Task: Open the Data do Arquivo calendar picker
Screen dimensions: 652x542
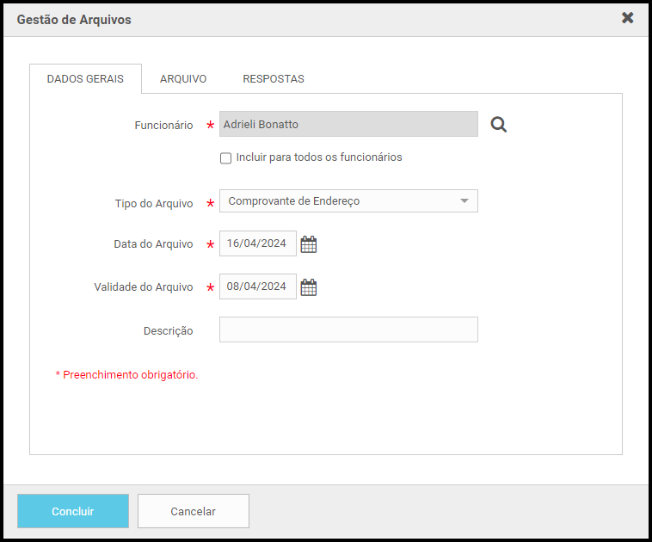Action: (309, 244)
